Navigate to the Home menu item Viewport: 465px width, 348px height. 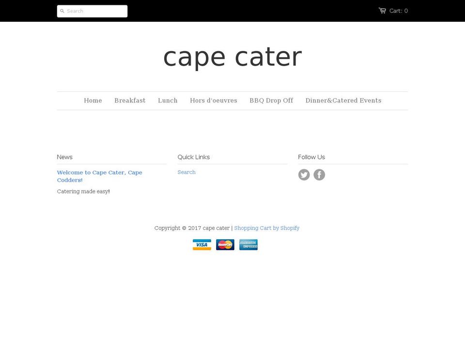click(x=93, y=101)
